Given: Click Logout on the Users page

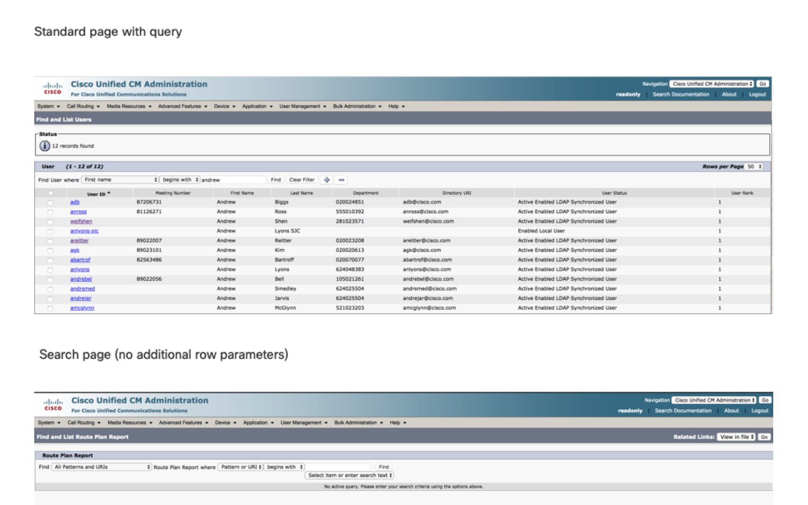Looking at the screenshot, I should point(757,94).
